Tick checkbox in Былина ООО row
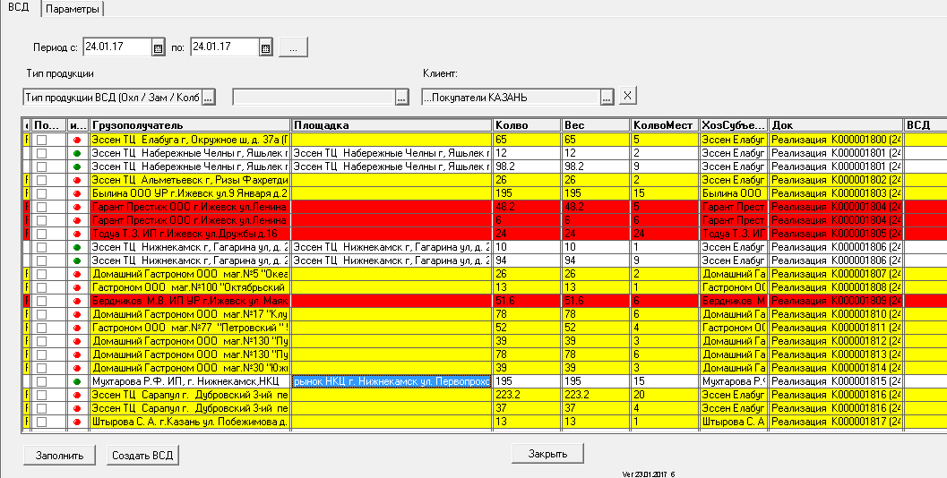 [x=41, y=193]
